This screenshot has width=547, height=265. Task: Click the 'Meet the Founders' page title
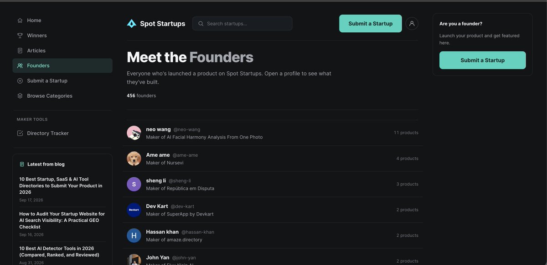pos(190,57)
